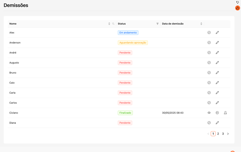The width and height of the screenshot is (241, 152).
Task: Click the Em andamento status tag
Action: (128, 33)
